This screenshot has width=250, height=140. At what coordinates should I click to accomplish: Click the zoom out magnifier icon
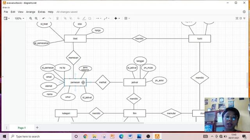pos(36,18)
